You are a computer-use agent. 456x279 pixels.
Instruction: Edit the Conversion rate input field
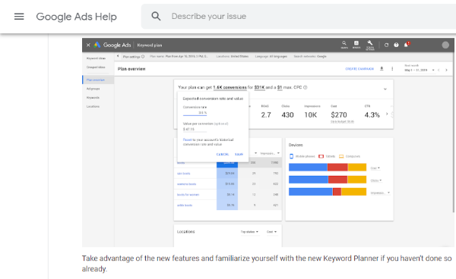(x=195, y=113)
